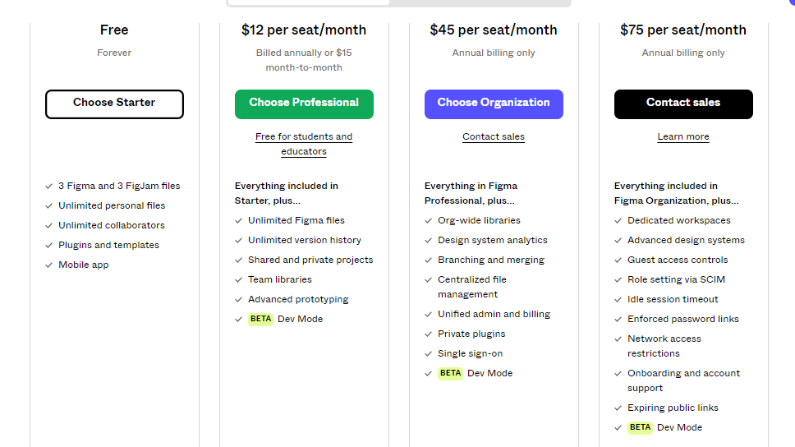The height and width of the screenshot is (447, 795).
Task: Click checkmark beside Org-wide libraries
Action: click(x=429, y=220)
